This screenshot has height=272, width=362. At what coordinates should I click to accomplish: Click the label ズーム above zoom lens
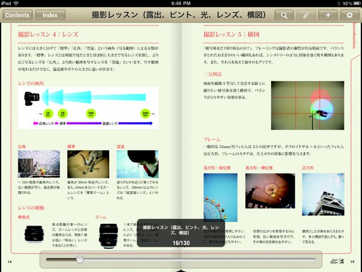coord(101,217)
